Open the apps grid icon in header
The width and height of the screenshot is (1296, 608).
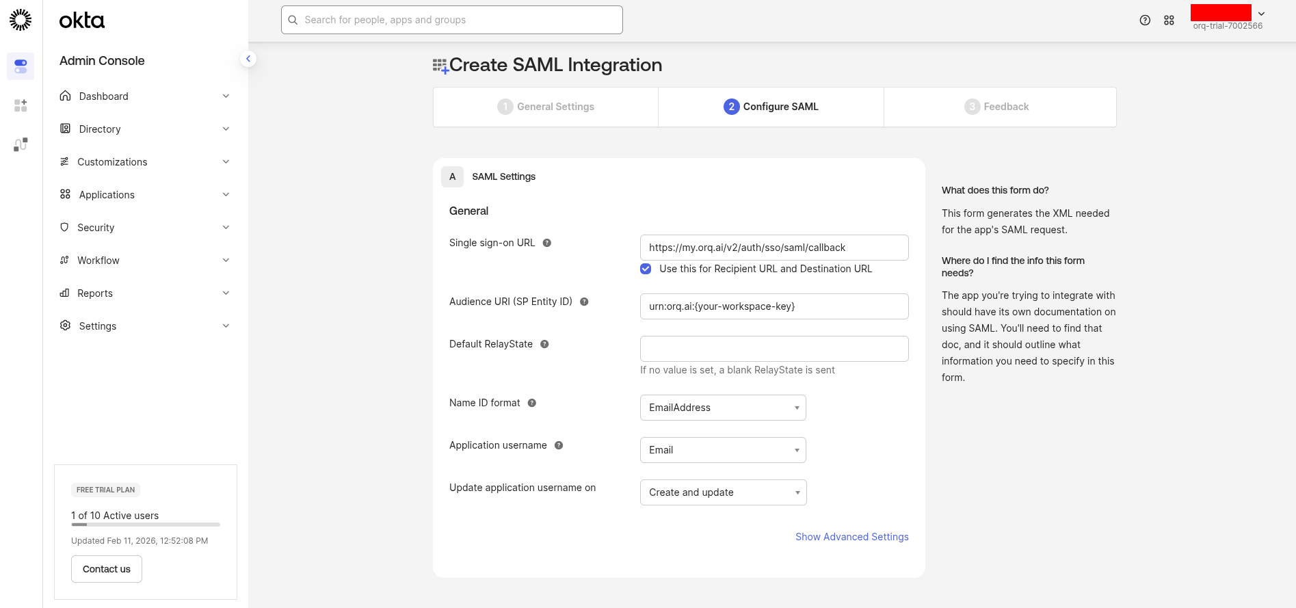1169,21
